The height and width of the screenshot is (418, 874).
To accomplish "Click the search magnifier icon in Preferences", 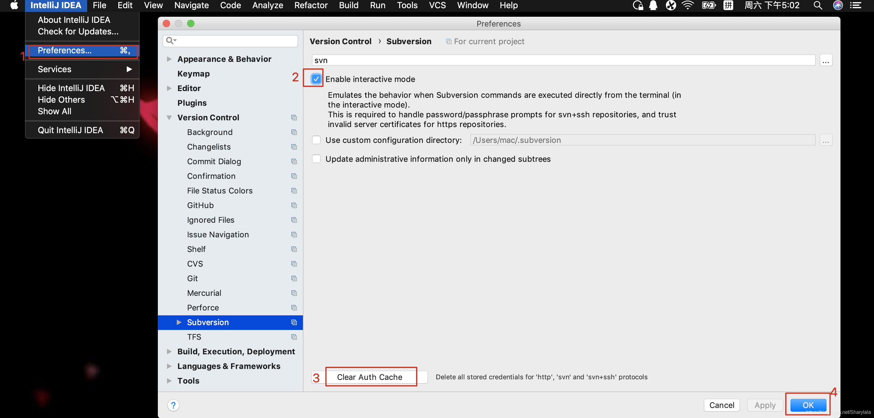I will pyautogui.click(x=171, y=41).
